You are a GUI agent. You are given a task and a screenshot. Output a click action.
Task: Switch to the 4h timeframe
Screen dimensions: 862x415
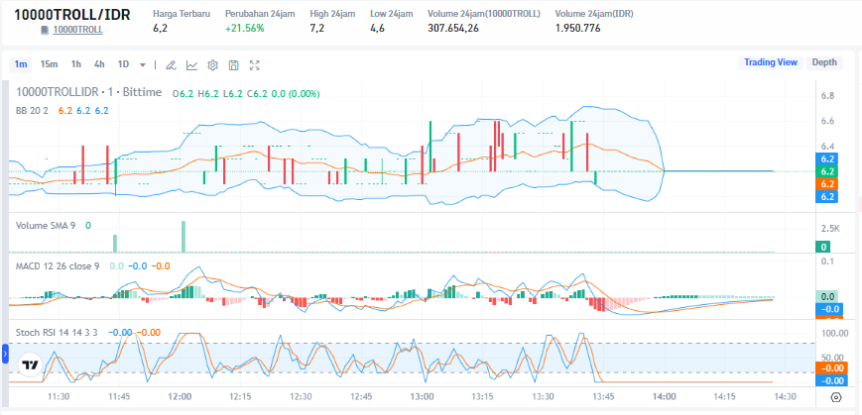tap(99, 64)
